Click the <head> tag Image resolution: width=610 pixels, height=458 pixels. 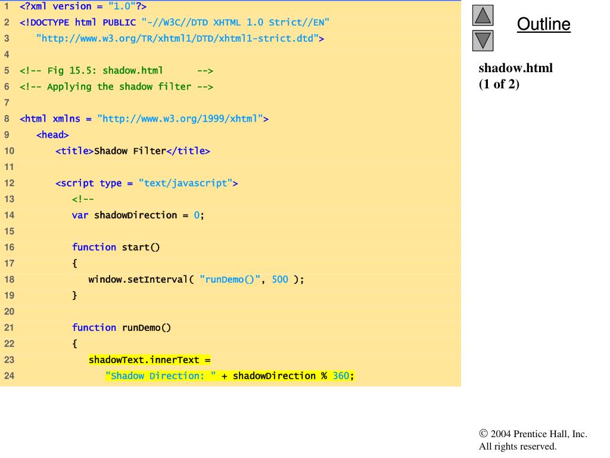pos(52,135)
